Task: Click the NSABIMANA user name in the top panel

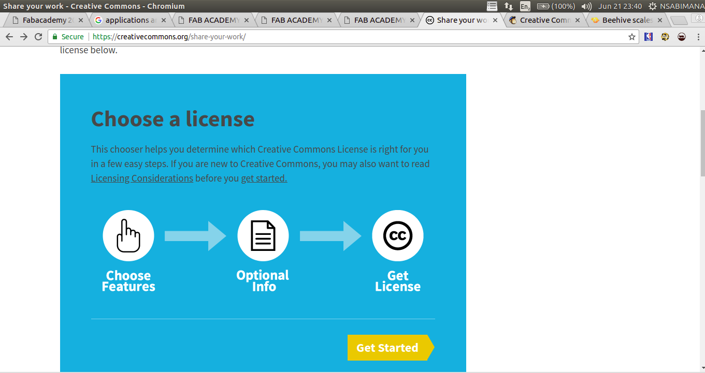Action: 682,6
